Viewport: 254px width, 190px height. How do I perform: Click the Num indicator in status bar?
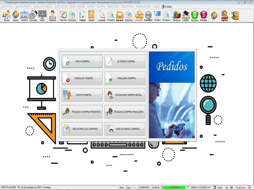point(122,187)
